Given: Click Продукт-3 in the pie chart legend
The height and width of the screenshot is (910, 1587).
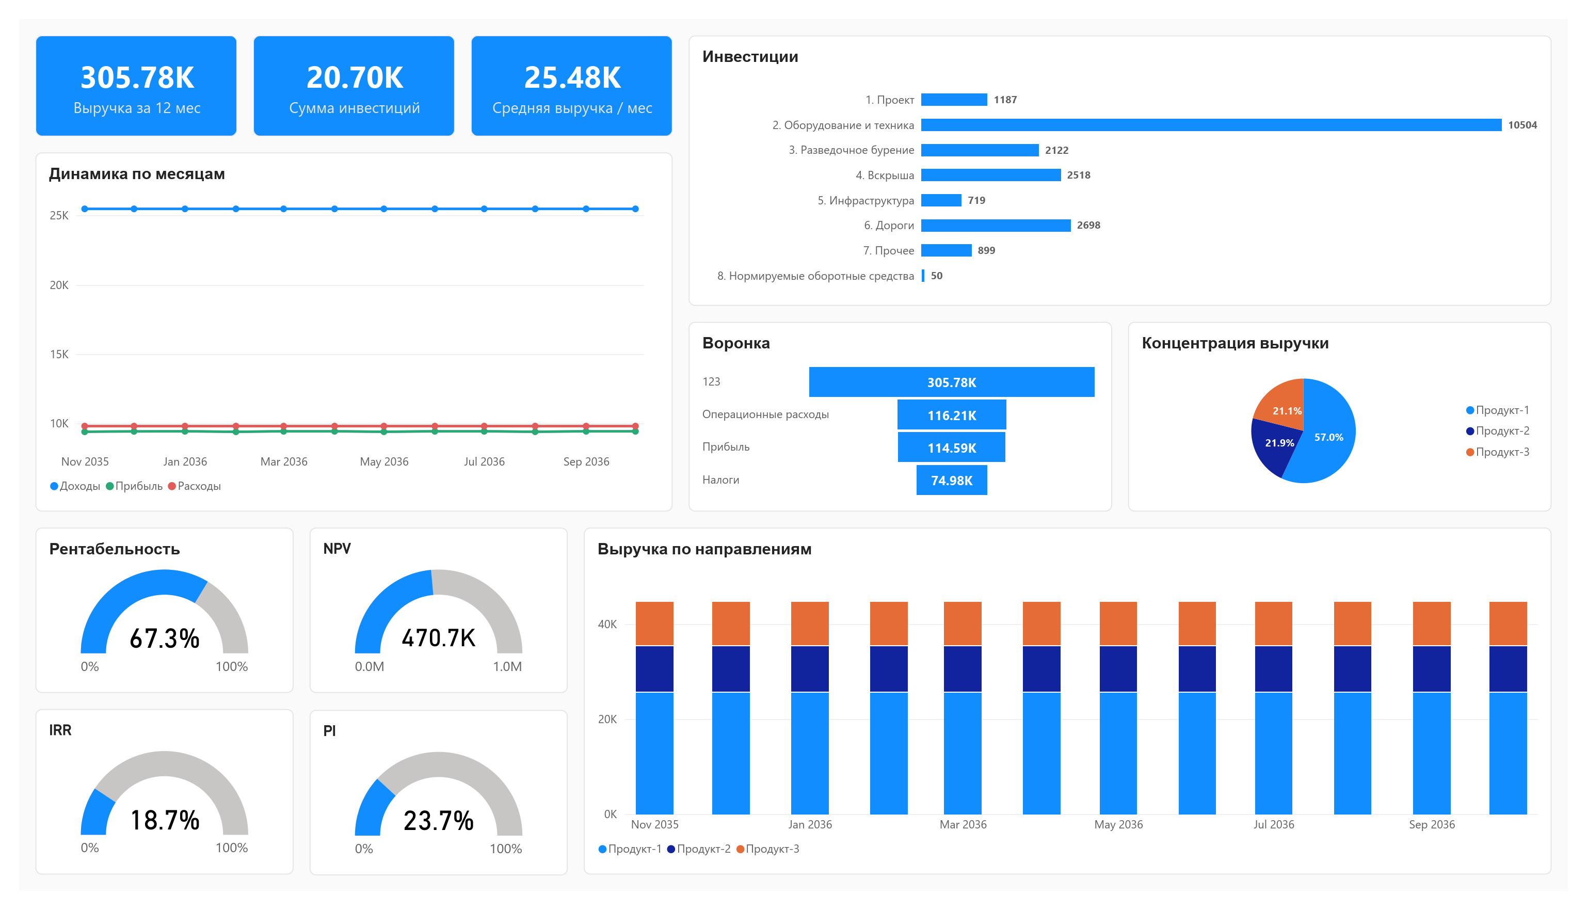Looking at the screenshot, I should [1497, 452].
